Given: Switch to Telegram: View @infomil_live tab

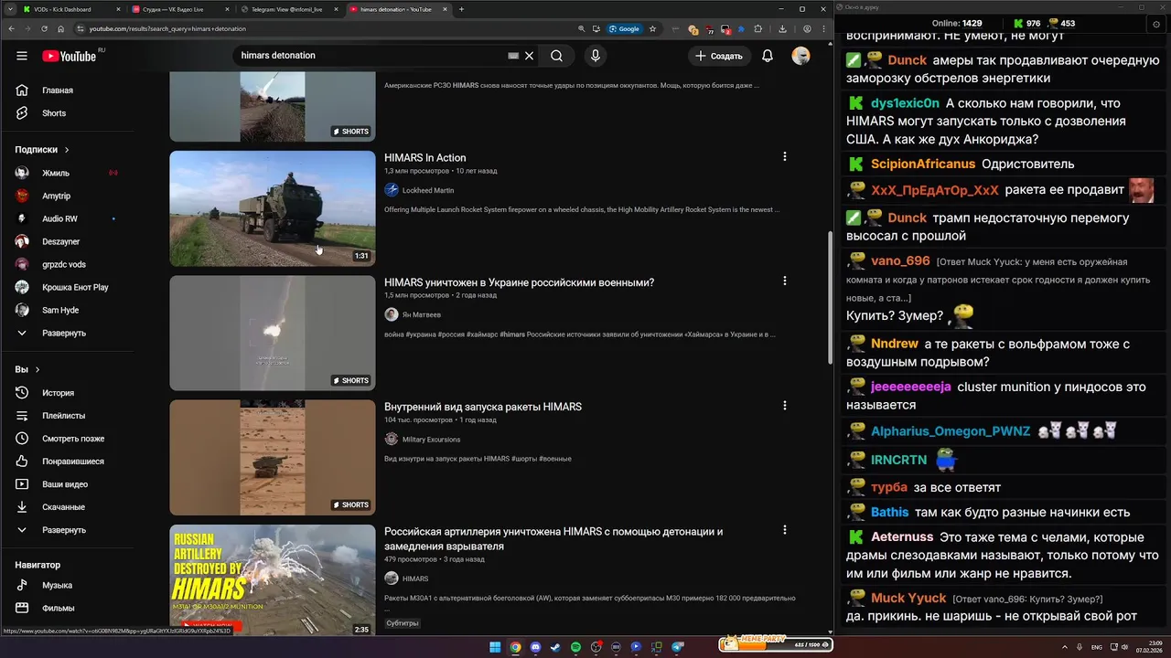Looking at the screenshot, I should [x=288, y=9].
